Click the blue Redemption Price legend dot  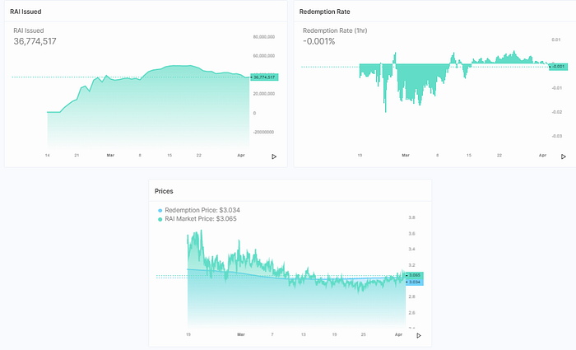click(160, 211)
